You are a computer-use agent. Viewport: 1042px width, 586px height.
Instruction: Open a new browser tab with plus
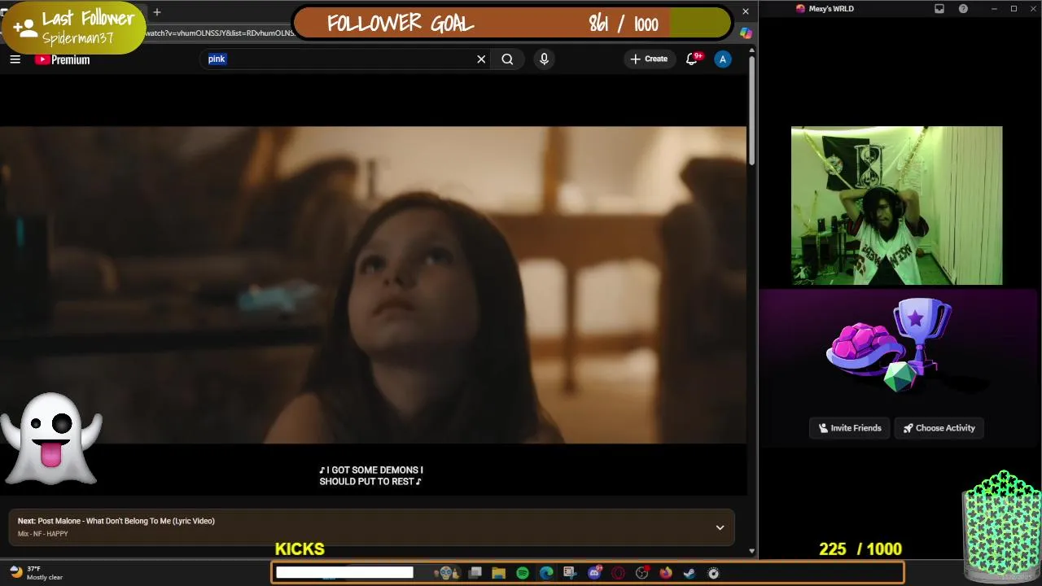(x=157, y=12)
